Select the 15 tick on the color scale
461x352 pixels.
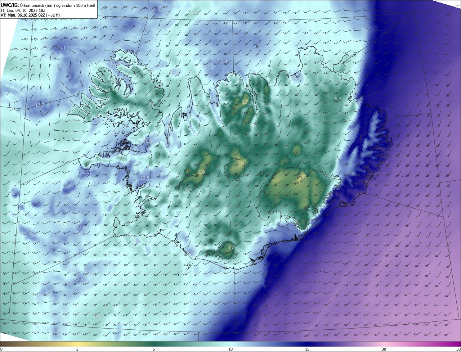[x=307, y=349]
